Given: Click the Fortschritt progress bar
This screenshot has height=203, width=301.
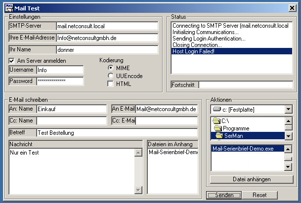Looking at the screenshot, I should click(246, 85).
